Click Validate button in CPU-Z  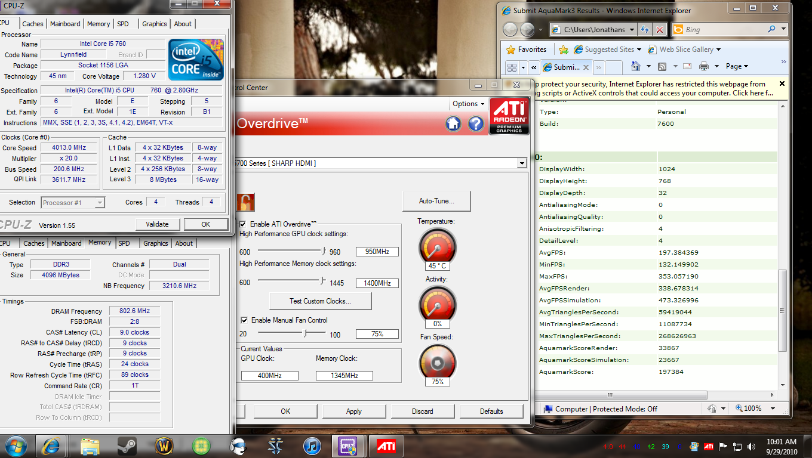tap(157, 224)
